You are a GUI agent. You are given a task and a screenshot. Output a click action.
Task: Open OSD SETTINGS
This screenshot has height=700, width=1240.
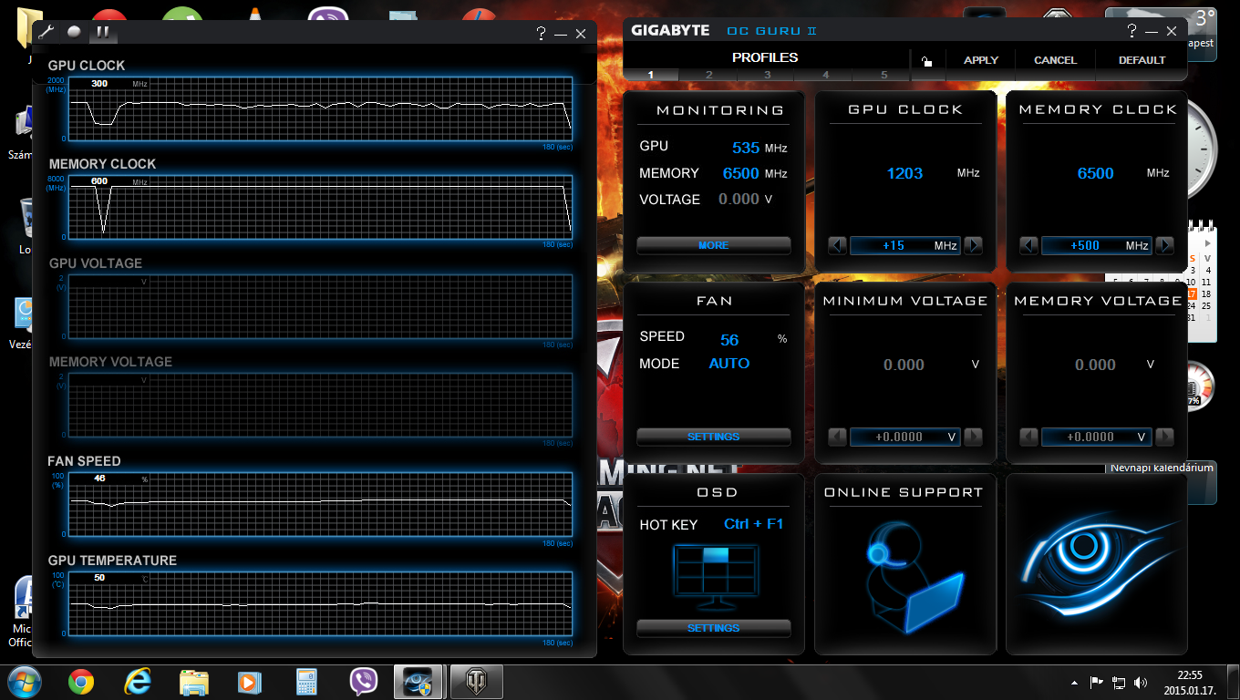pos(713,628)
